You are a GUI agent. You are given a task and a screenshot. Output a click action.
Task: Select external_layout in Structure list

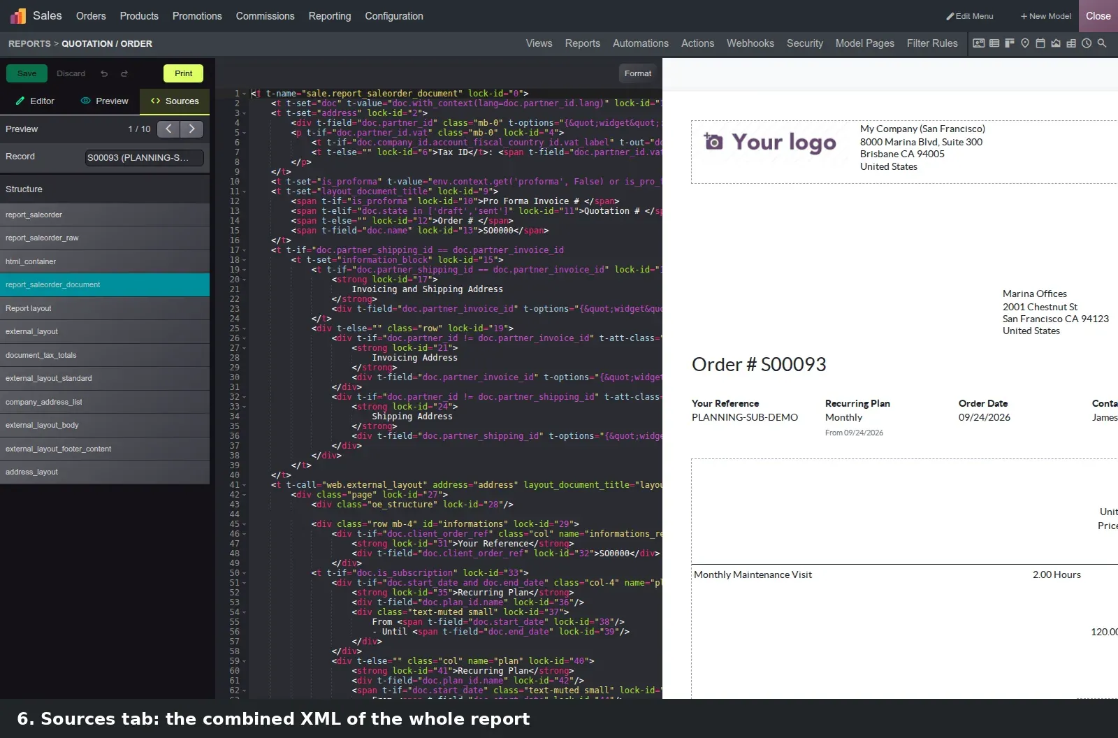click(105, 331)
